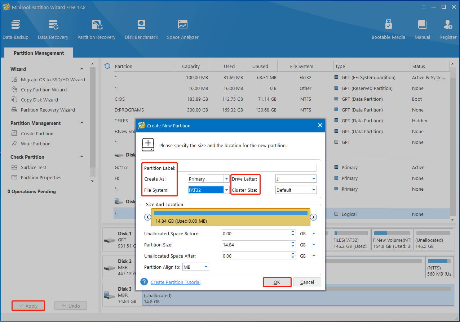Viewport: 460px width, 322px height.
Task: Choose Wipe Partition in sidebar
Action: coord(35,144)
